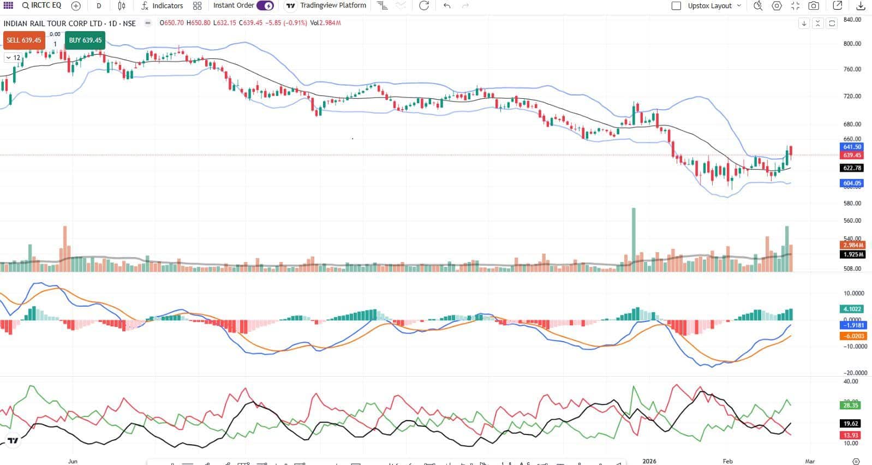Move price pane down arrow icon
Viewport: 872px width, 465px height.
(x=804, y=23)
